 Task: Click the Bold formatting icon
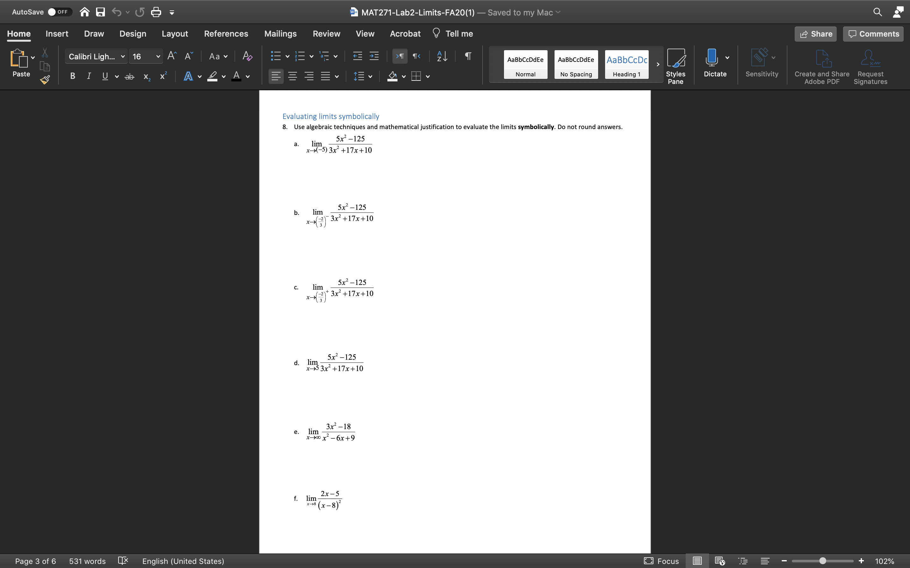(x=72, y=76)
